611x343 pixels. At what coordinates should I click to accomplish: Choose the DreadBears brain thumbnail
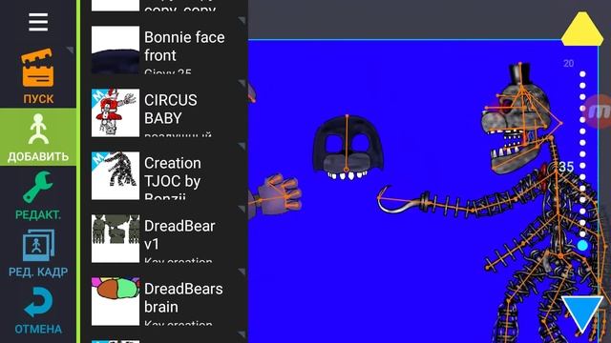click(x=116, y=301)
